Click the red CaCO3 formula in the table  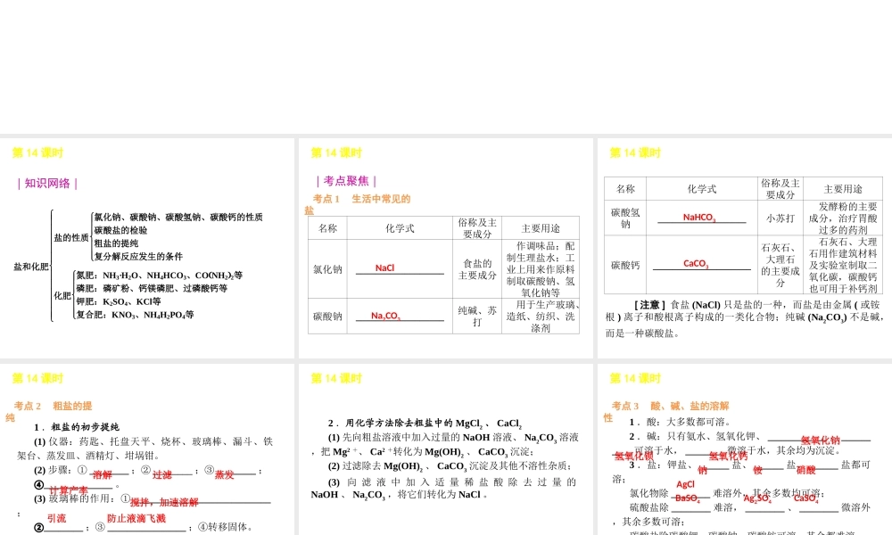[696, 264]
